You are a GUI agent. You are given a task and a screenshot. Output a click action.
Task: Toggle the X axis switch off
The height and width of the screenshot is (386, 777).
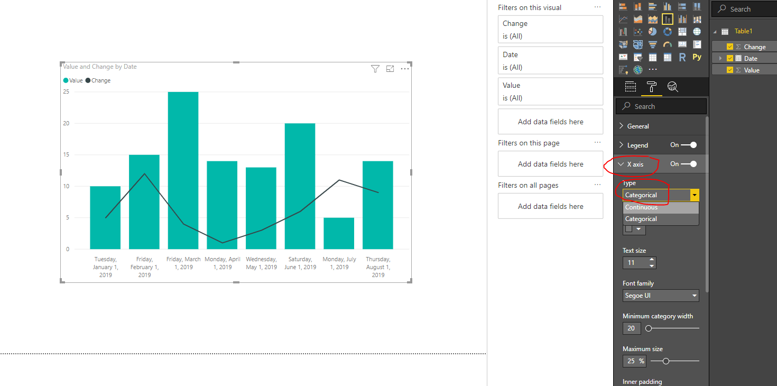click(689, 164)
